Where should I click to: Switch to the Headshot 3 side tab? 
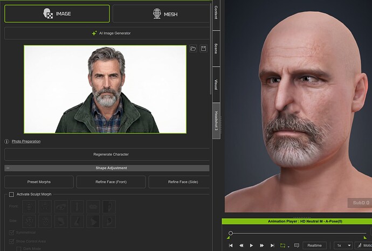(216, 121)
